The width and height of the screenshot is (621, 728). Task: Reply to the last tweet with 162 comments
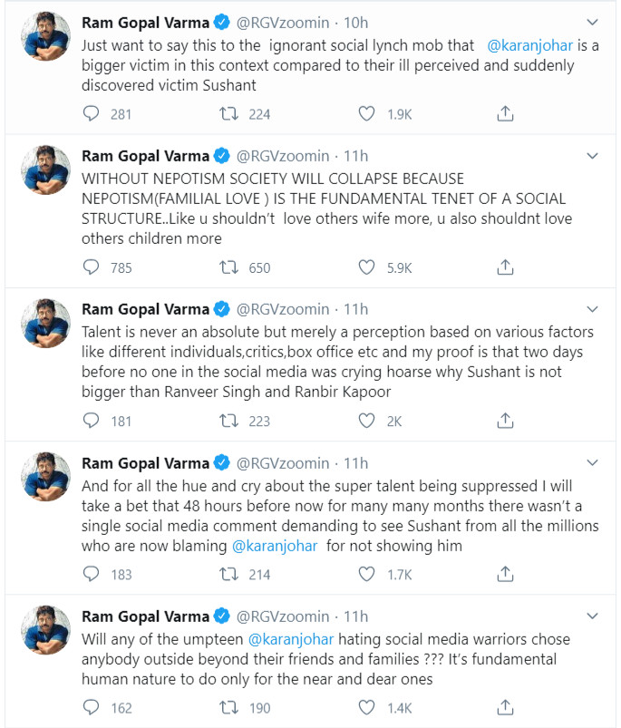pos(91,707)
